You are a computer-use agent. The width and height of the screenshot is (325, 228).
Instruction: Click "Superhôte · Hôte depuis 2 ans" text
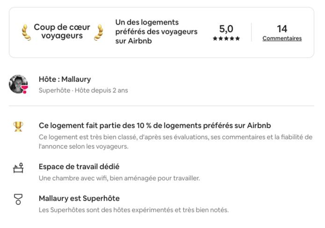coord(83,90)
